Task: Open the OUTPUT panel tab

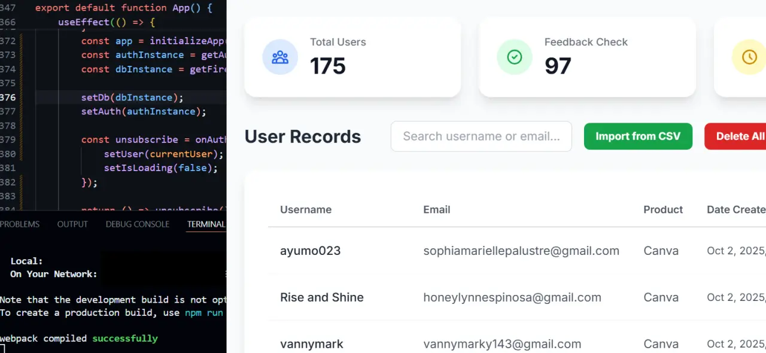Action: click(x=72, y=224)
